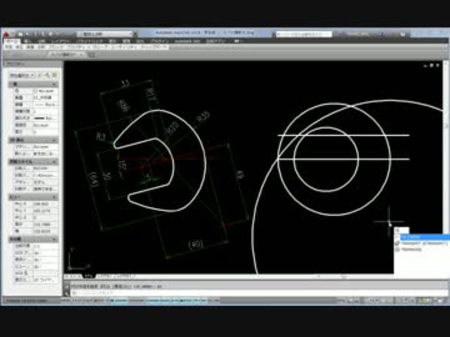Viewport: 450px width, 337px height.
Task: Click the R3 radius dimension text
Action: pos(101,137)
